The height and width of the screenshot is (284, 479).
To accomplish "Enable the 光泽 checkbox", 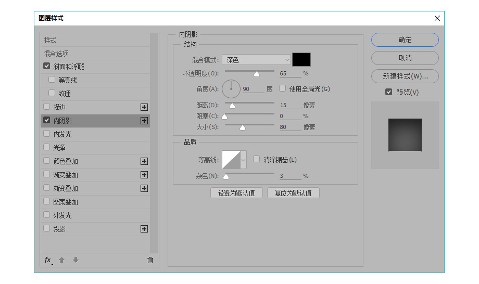I will (47, 147).
